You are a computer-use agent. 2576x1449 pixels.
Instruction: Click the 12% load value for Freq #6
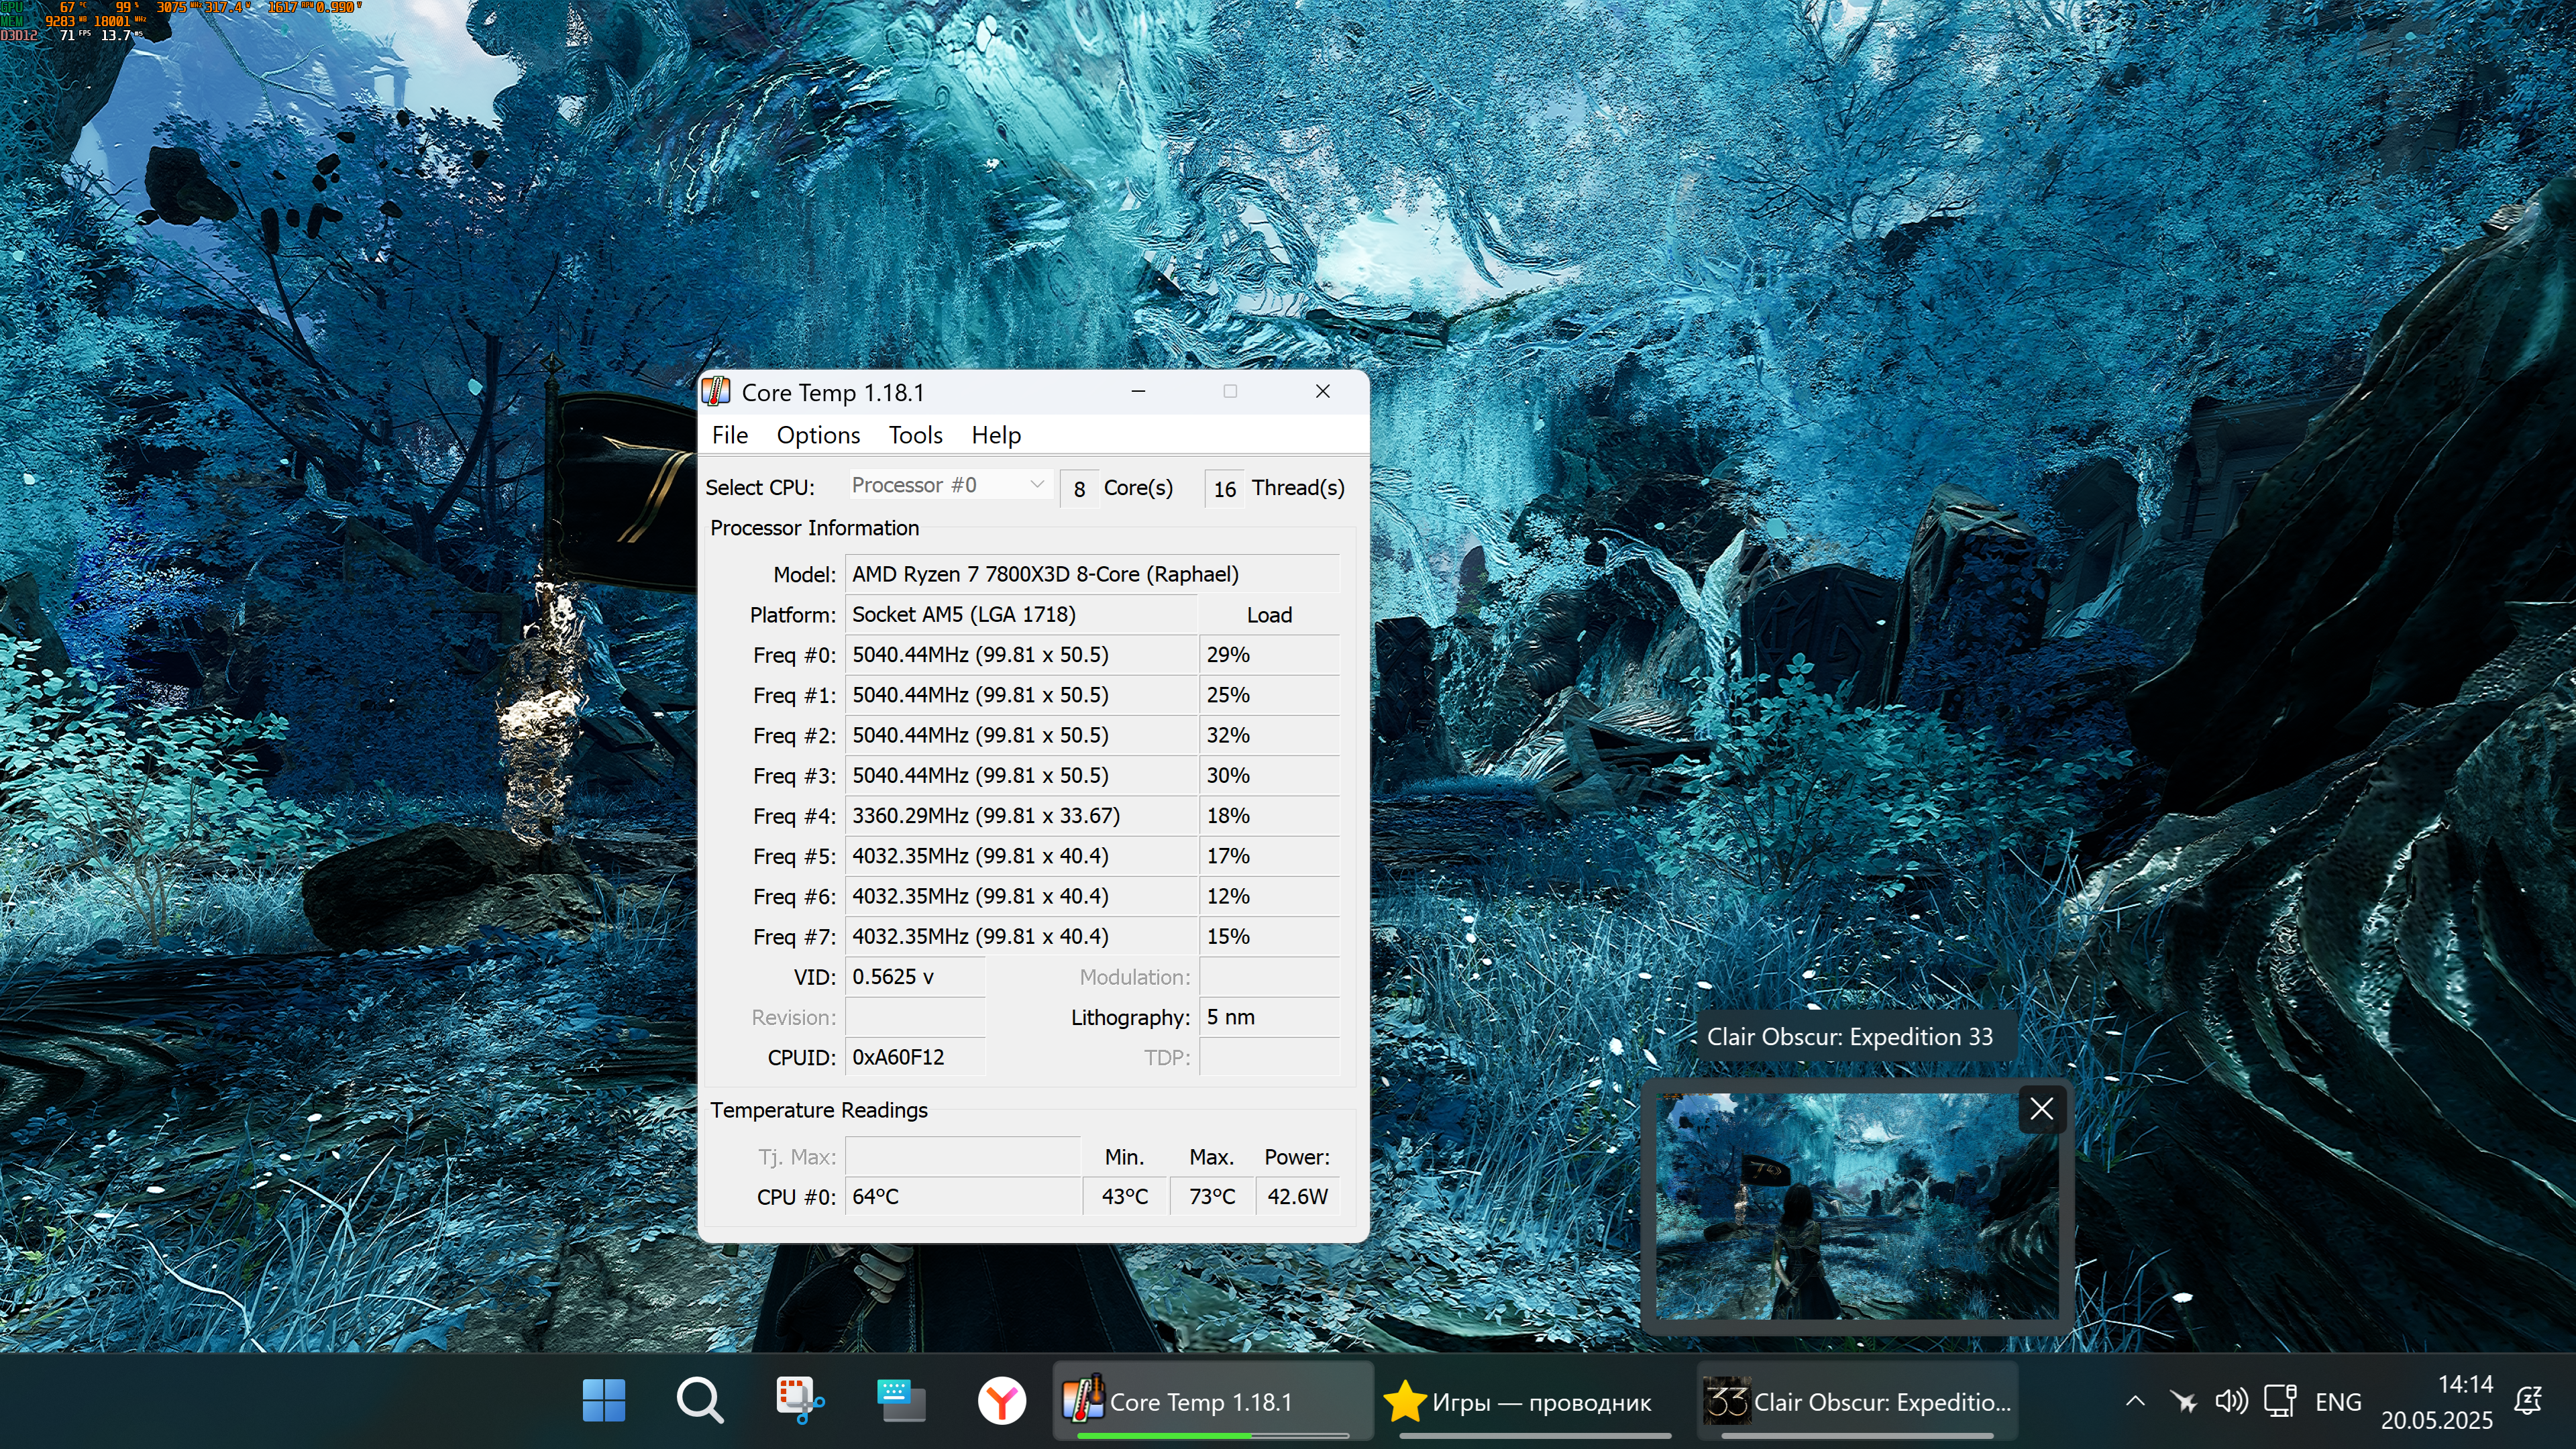pos(1268,896)
